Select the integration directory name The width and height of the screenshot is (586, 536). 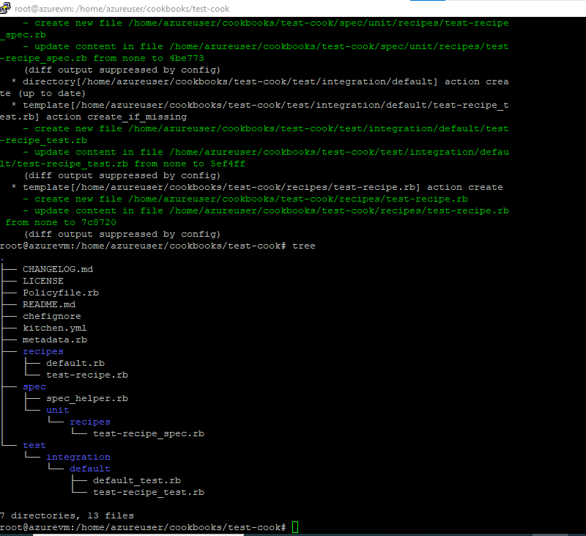[x=78, y=457]
